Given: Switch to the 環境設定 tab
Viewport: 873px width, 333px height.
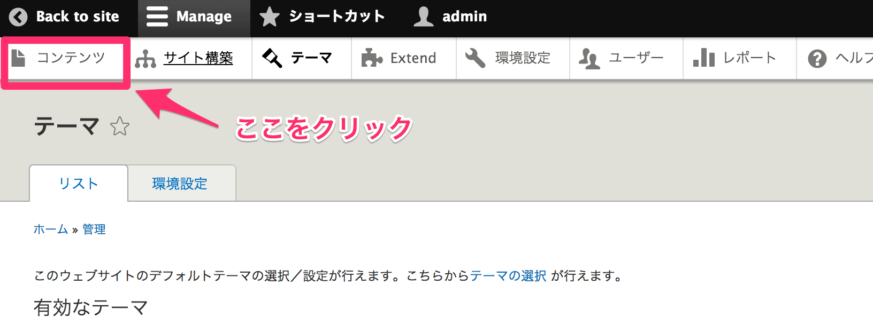Looking at the screenshot, I should [x=180, y=184].
